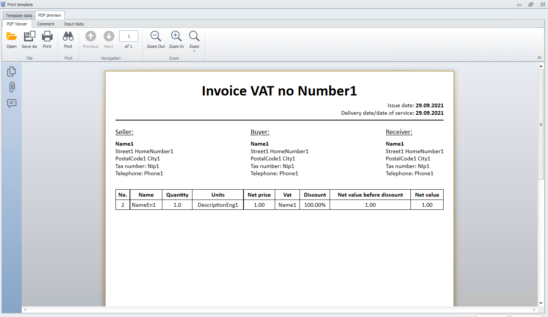Viewport: 548px width, 317px height.
Task: Close the Print template window
Action: [542, 5]
